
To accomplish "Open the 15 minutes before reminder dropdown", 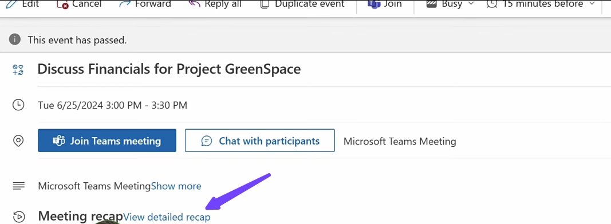I will [542, 4].
